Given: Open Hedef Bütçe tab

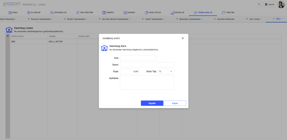Looking at the screenshot, I should pyautogui.click(x=153, y=13).
